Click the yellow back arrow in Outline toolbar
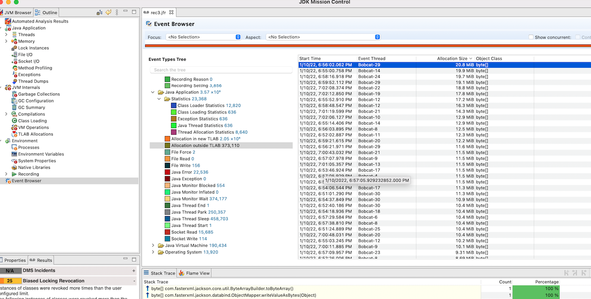Viewport: 591px width, 299px height. pyautogui.click(x=108, y=12)
